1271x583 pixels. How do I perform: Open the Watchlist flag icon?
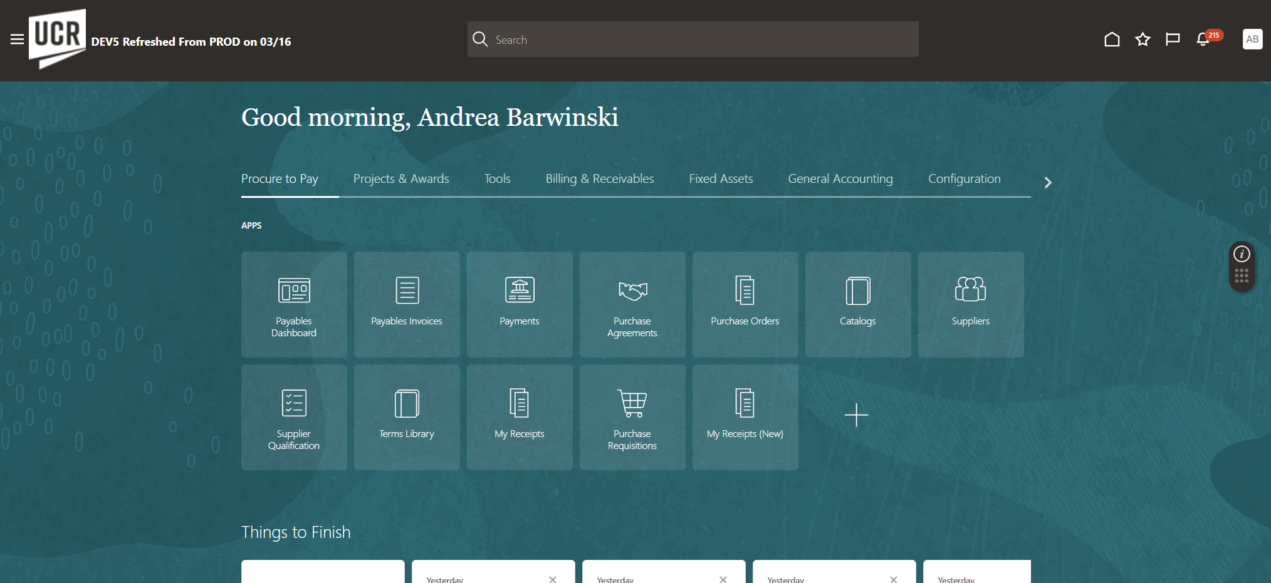1173,39
